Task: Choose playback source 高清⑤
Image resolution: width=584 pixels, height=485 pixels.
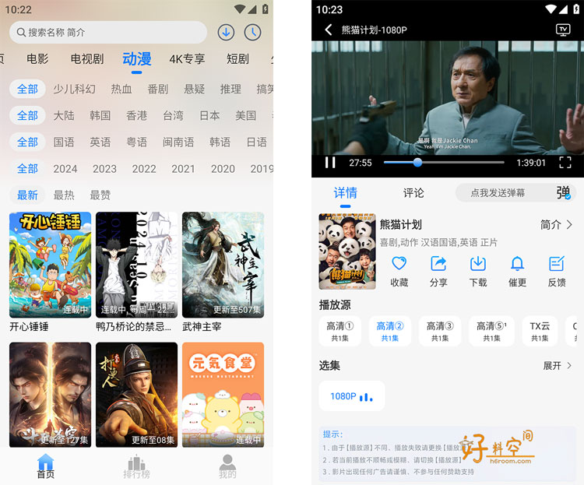Action: [x=491, y=331]
